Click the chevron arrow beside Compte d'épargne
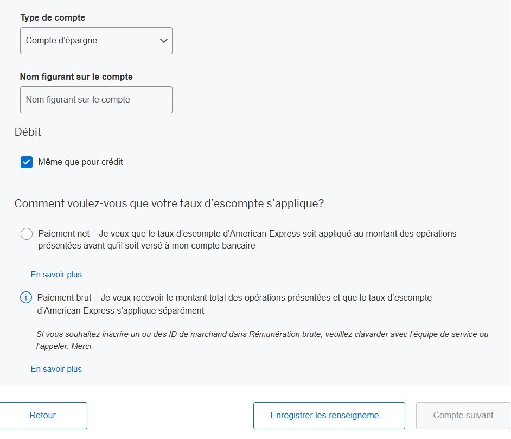The width and height of the screenshot is (511, 439). click(x=164, y=41)
